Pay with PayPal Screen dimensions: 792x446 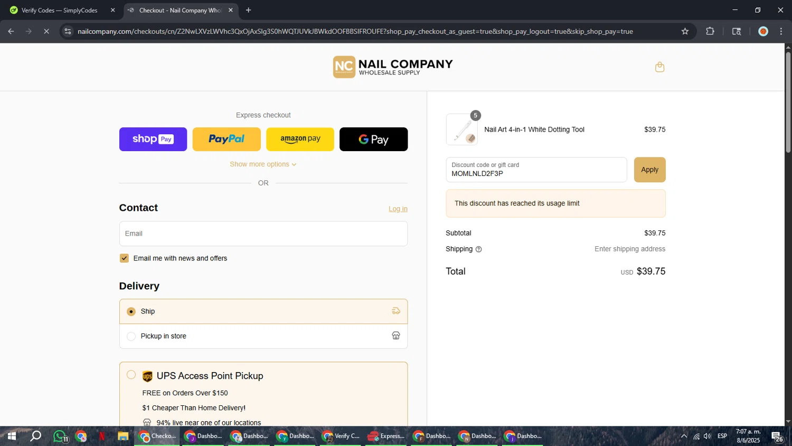227,139
